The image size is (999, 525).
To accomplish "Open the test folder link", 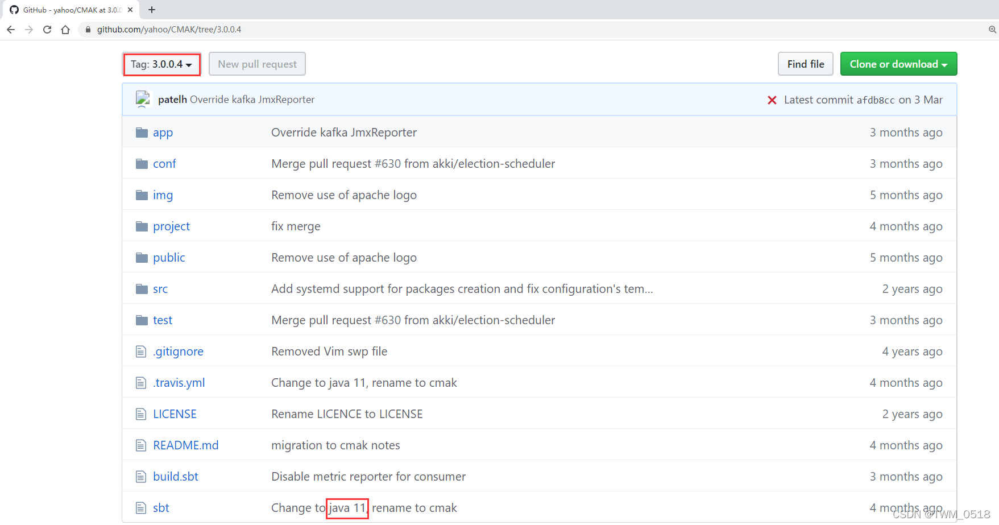I will (163, 320).
